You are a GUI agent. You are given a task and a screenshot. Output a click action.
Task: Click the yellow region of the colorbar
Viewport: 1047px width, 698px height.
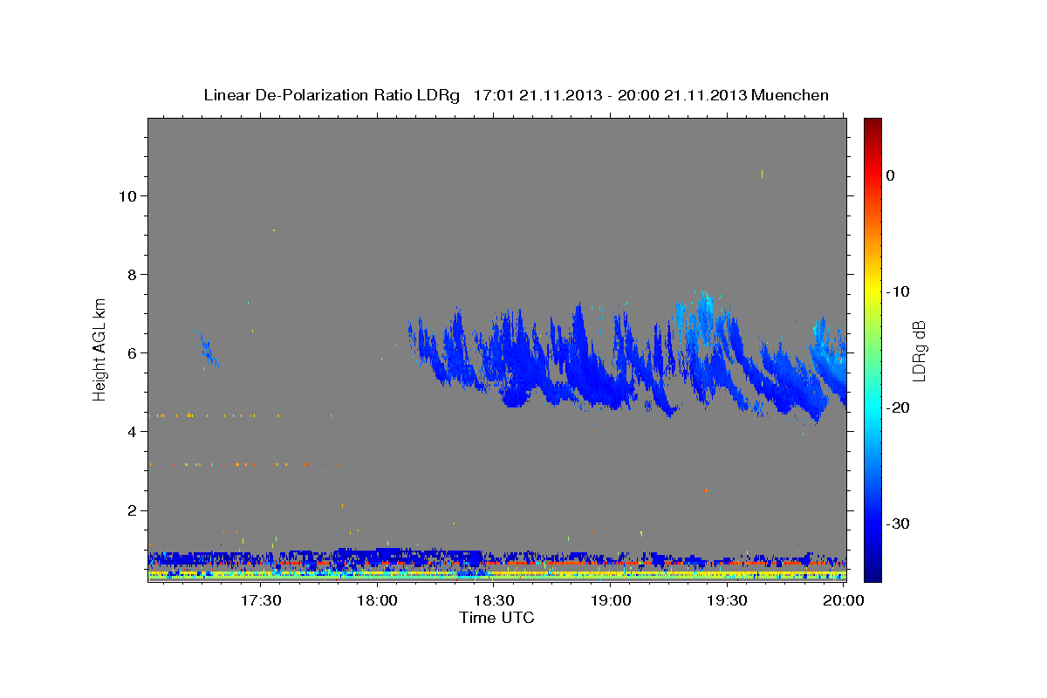point(872,290)
